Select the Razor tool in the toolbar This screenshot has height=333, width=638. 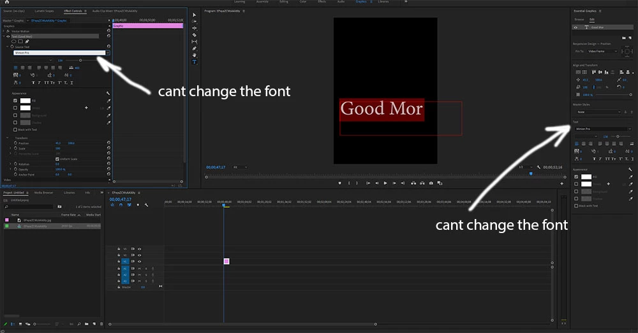tap(194, 35)
